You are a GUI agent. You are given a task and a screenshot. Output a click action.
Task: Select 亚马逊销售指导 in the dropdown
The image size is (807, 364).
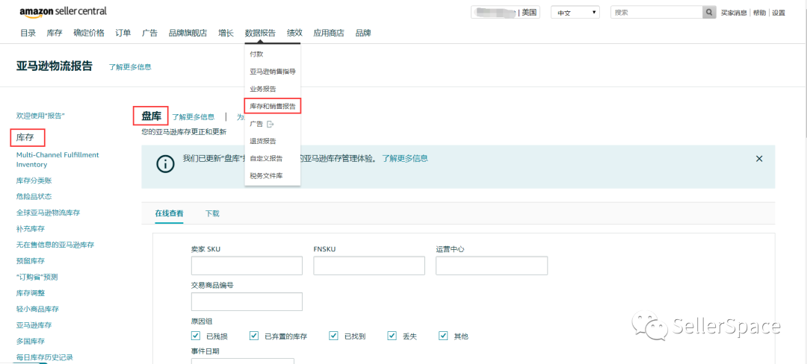point(273,72)
